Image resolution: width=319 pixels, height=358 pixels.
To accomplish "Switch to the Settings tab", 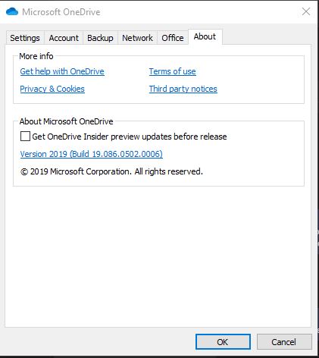I will 25,38.
